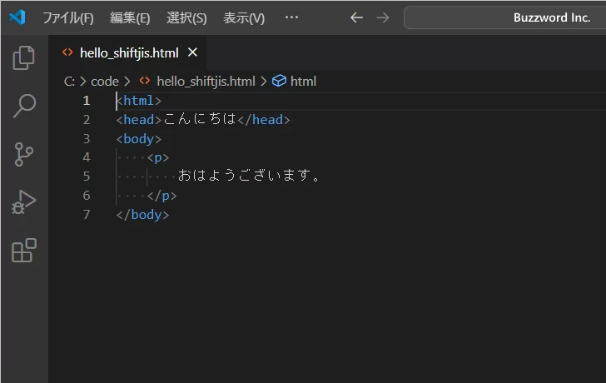This screenshot has height=383, width=606.
Task: Open the ファイル(F) menu
Action: [68, 17]
